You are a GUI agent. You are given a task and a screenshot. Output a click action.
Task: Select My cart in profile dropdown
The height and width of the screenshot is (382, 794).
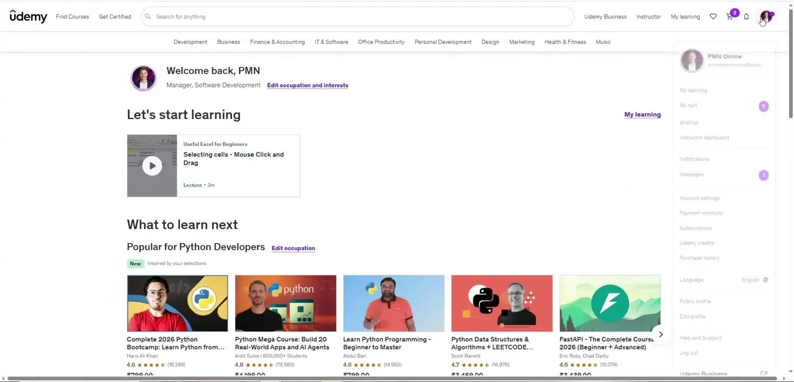click(688, 105)
